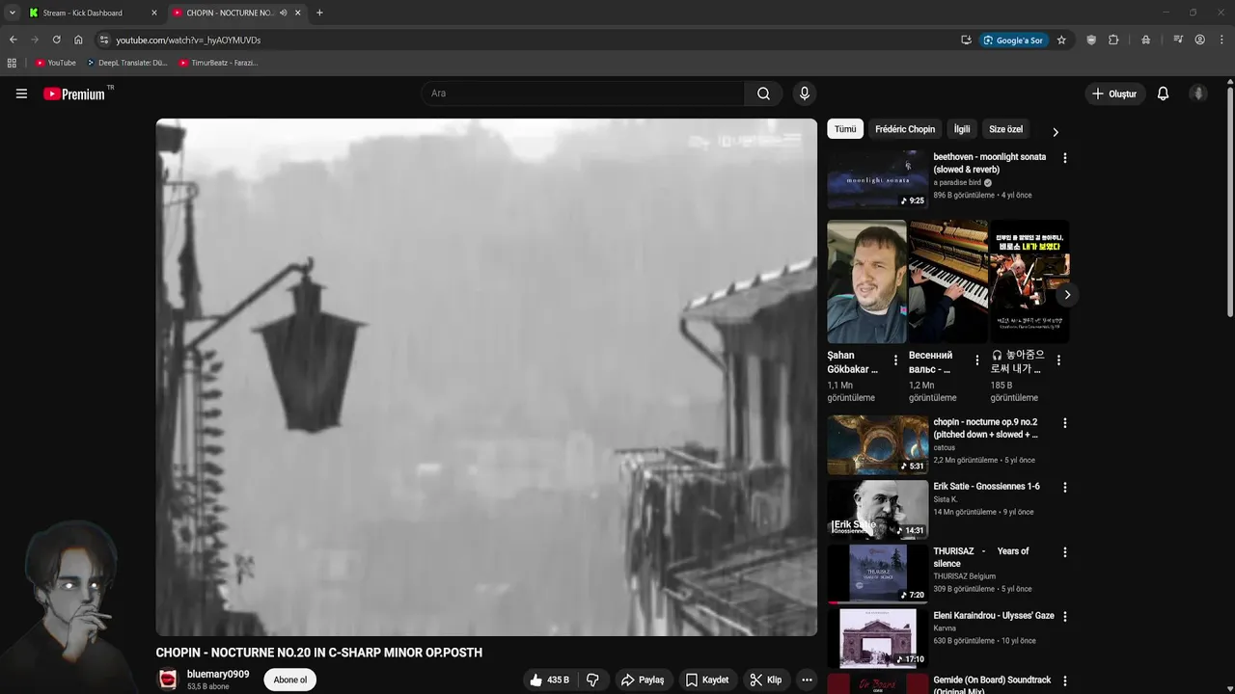Close the Stream - Kick Dashboard tab

[153, 13]
